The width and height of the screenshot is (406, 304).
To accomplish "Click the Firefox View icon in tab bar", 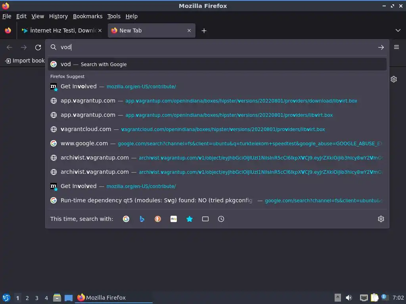I will pyautogui.click(x=8, y=30).
